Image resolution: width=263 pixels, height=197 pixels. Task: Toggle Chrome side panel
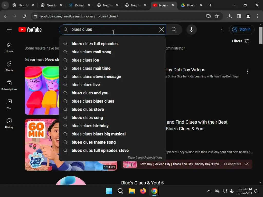(239, 16)
